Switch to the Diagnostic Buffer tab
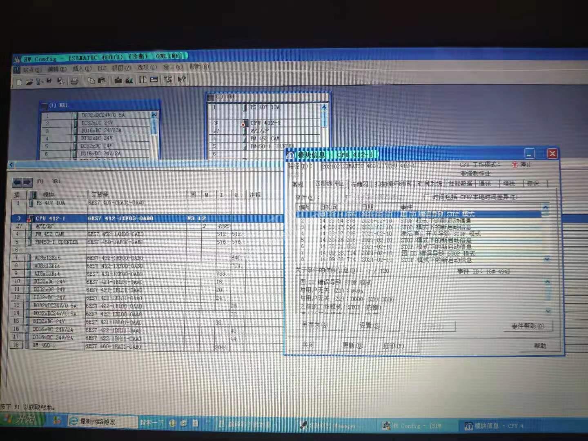 [330, 184]
